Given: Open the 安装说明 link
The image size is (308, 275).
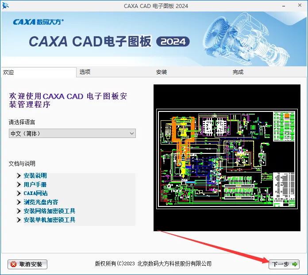Looking at the screenshot, I should tap(35, 176).
